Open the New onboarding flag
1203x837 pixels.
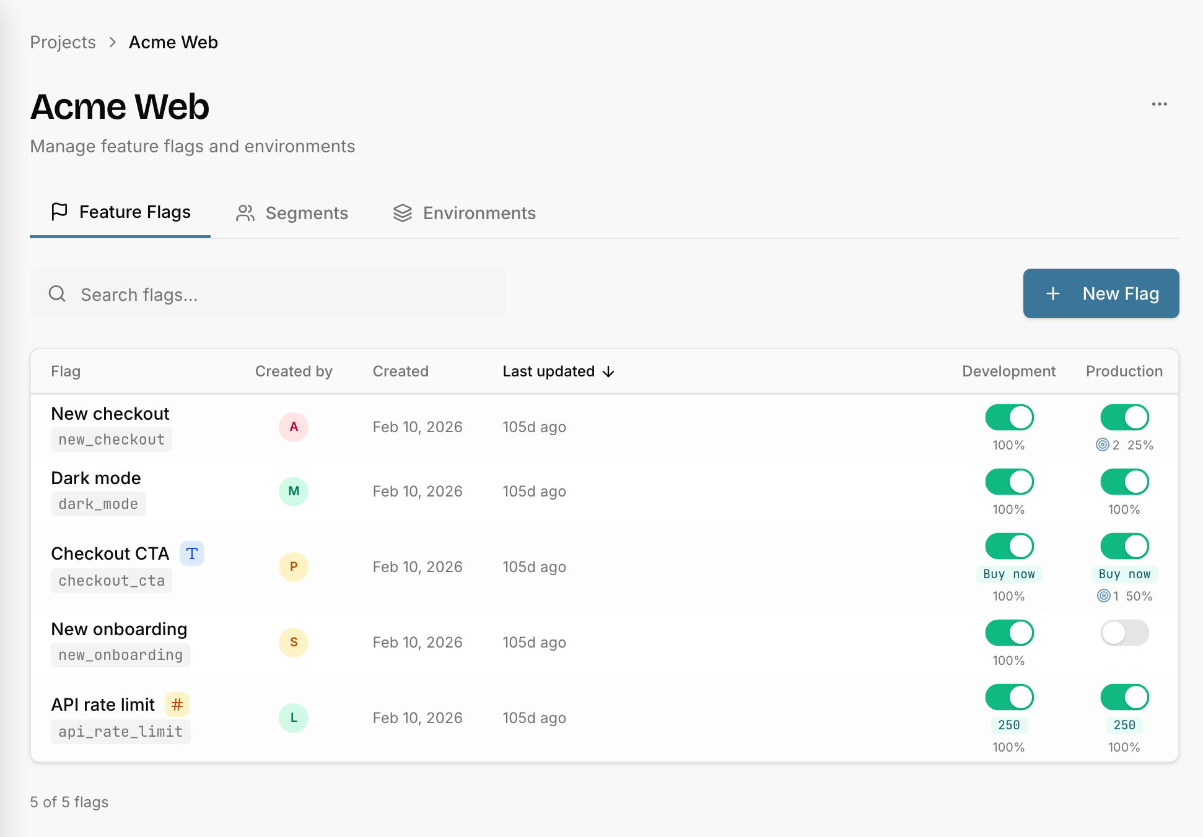pos(119,629)
